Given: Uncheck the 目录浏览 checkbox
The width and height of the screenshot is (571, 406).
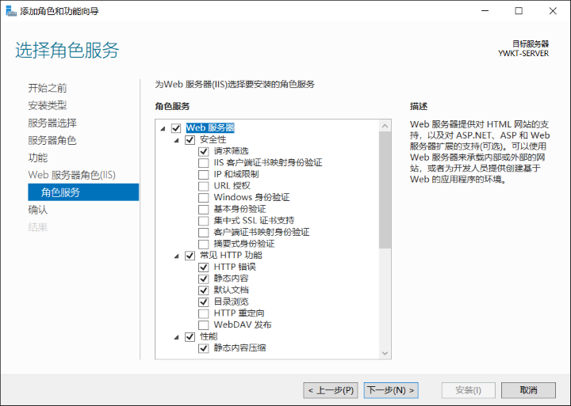Looking at the screenshot, I should coord(204,302).
